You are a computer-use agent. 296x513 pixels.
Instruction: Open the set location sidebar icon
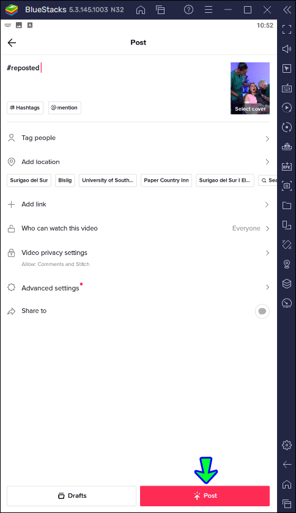point(287,264)
